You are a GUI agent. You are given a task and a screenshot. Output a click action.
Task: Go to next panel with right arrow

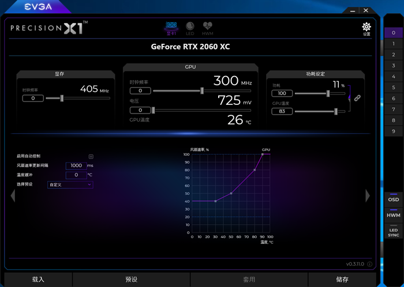click(x=368, y=196)
